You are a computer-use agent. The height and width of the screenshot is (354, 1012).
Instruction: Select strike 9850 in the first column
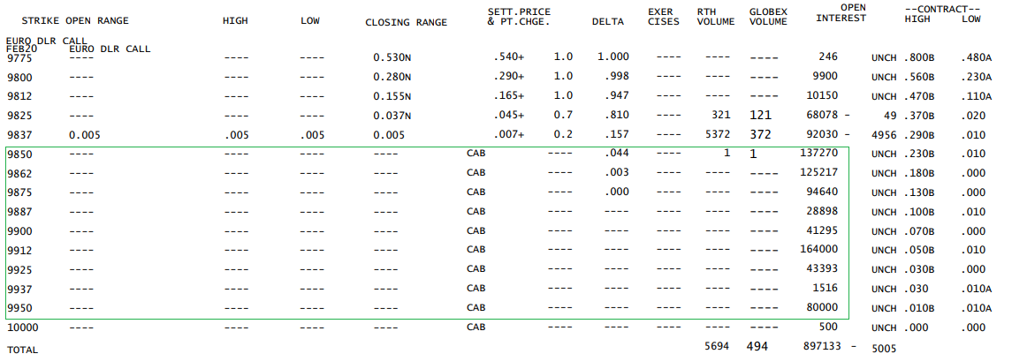19,153
